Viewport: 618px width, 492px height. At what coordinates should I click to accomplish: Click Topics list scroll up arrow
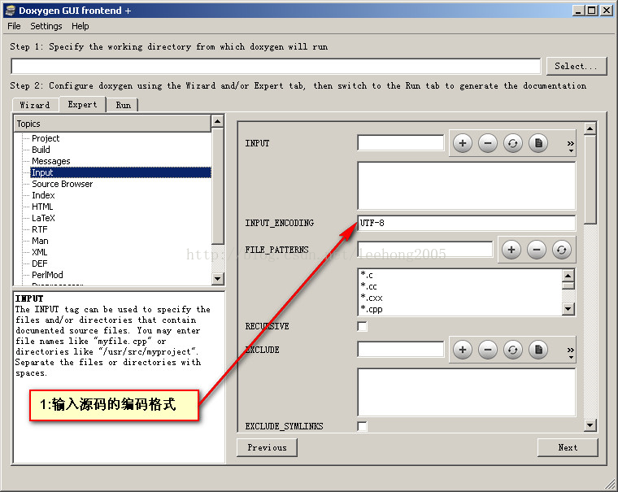[x=218, y=121]
